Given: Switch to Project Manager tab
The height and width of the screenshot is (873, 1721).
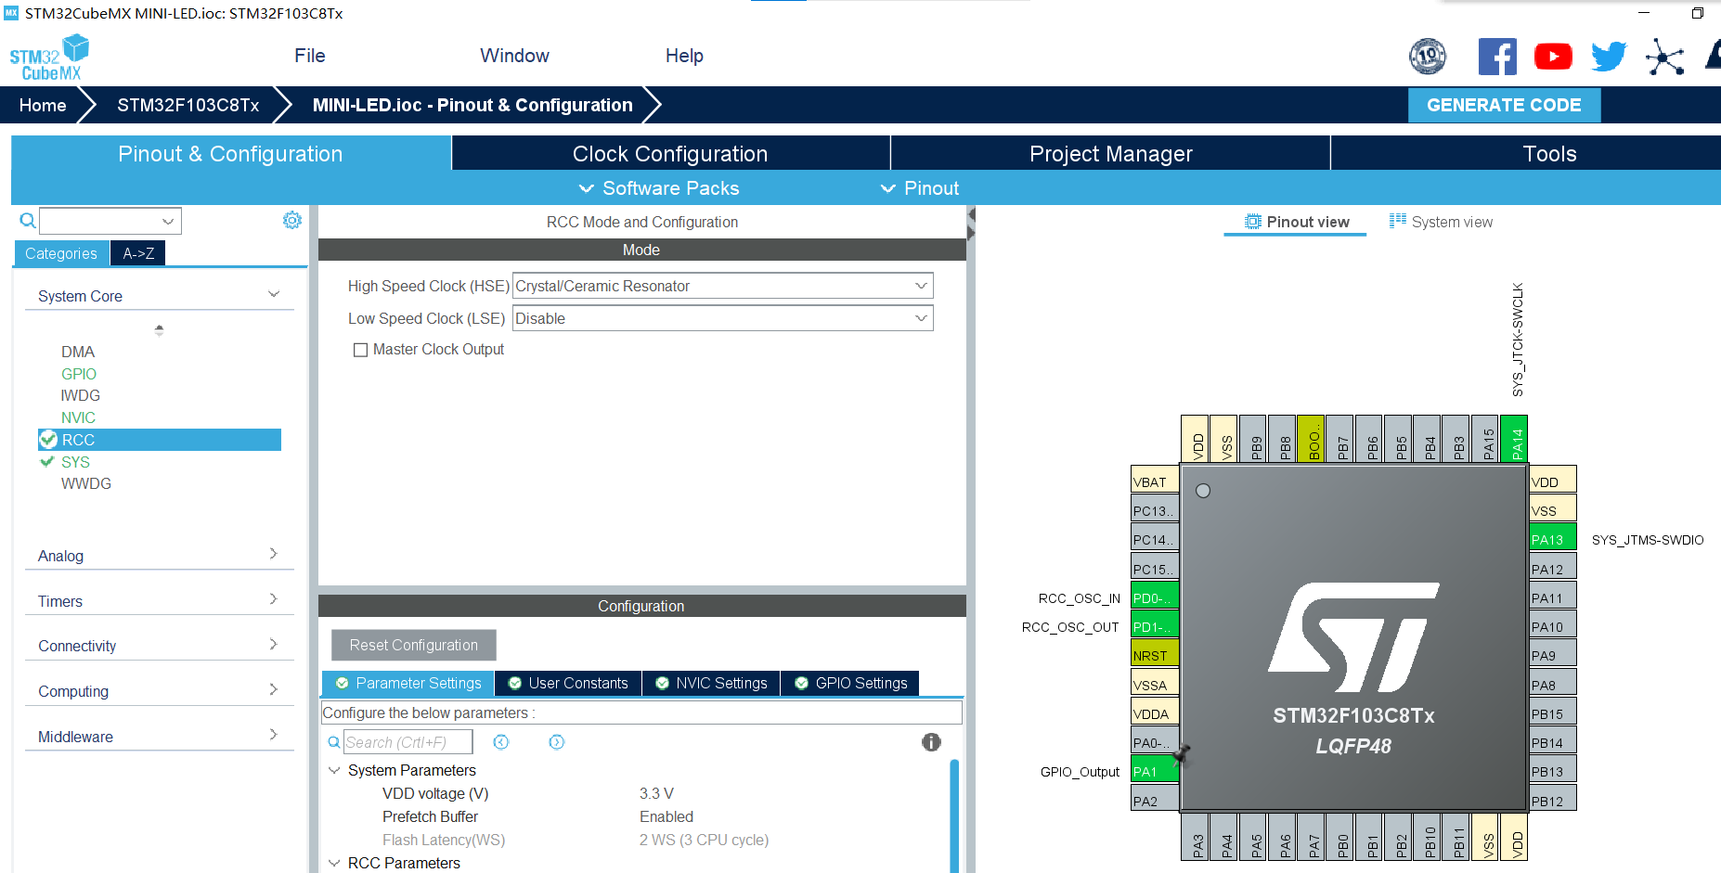Looking at the screenshot, I should [1111, 153].
